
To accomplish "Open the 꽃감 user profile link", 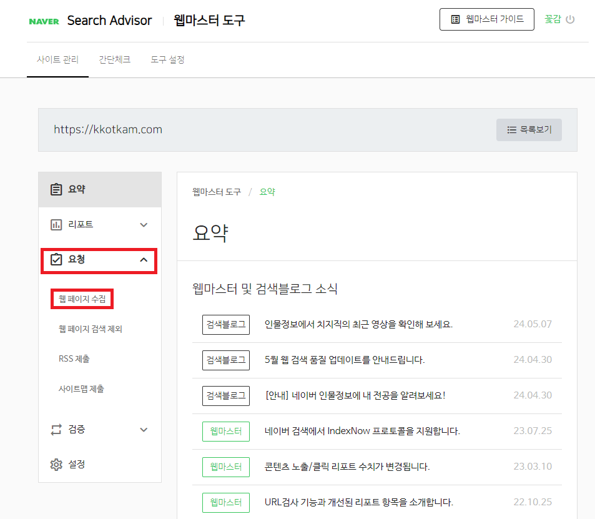I will pos(553,19).
